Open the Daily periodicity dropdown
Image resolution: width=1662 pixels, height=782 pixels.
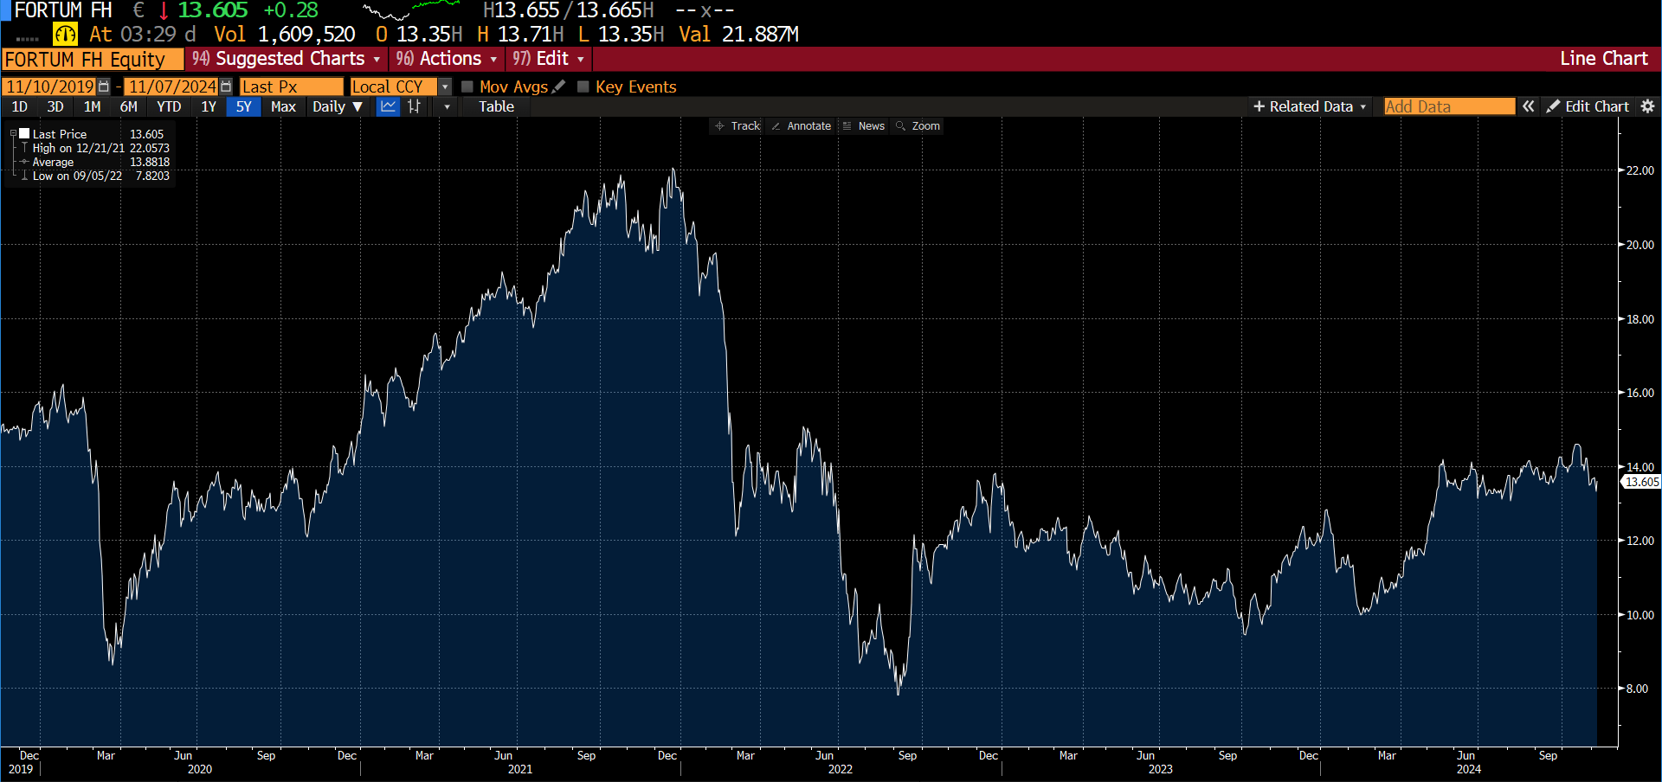(337, 106)
